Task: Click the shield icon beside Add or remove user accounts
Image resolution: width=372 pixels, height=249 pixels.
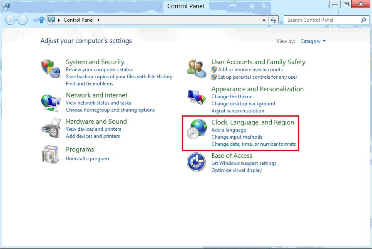Action: tap(214, 70)
